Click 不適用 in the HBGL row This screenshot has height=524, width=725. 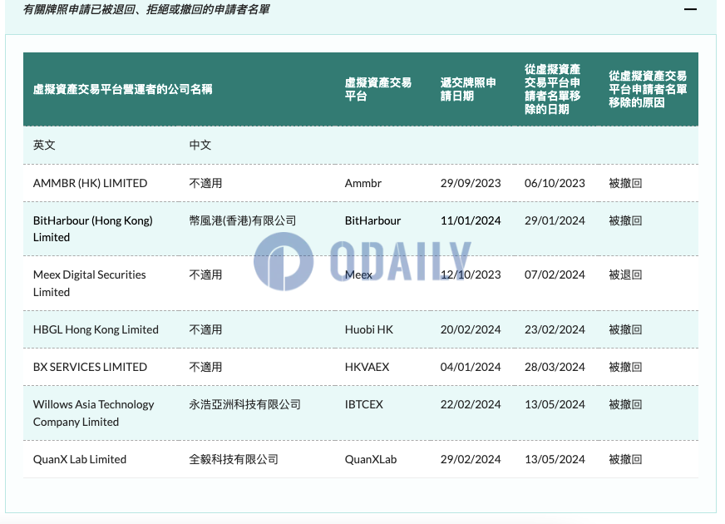(x=205, y=329)
